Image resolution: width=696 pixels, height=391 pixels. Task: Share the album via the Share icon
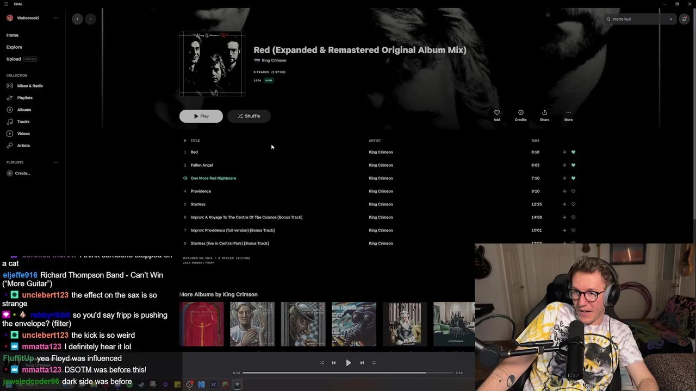tap(544, 113)
